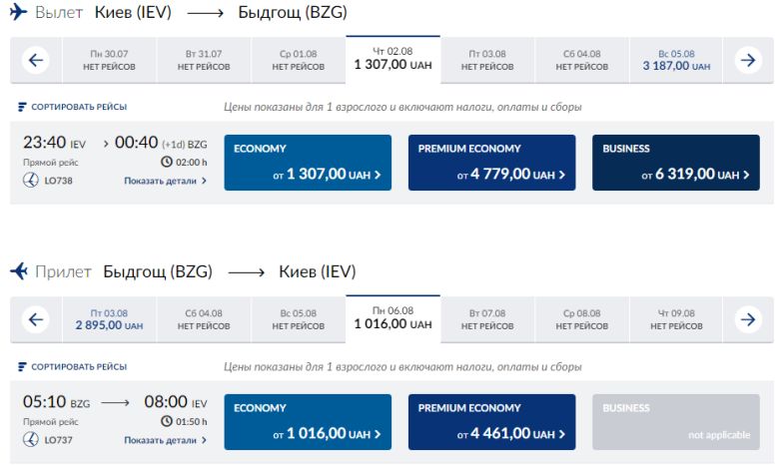Click sort icon above the Bydgoszcz–Kyiv flight
The width and height of the screenshot is (779, 466).
click(22, 366)
